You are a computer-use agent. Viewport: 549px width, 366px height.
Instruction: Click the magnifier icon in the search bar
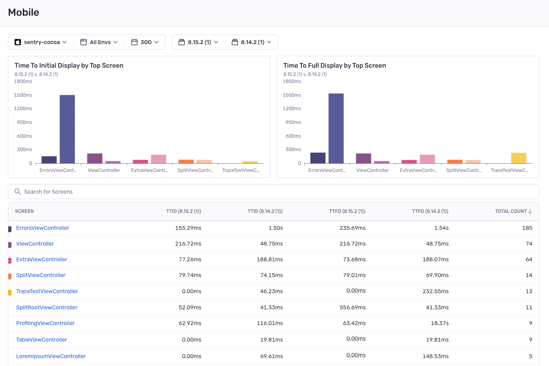click(x=18, y=192)
